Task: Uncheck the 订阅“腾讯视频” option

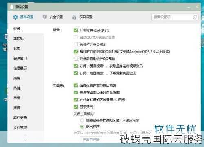Action: 75,66
